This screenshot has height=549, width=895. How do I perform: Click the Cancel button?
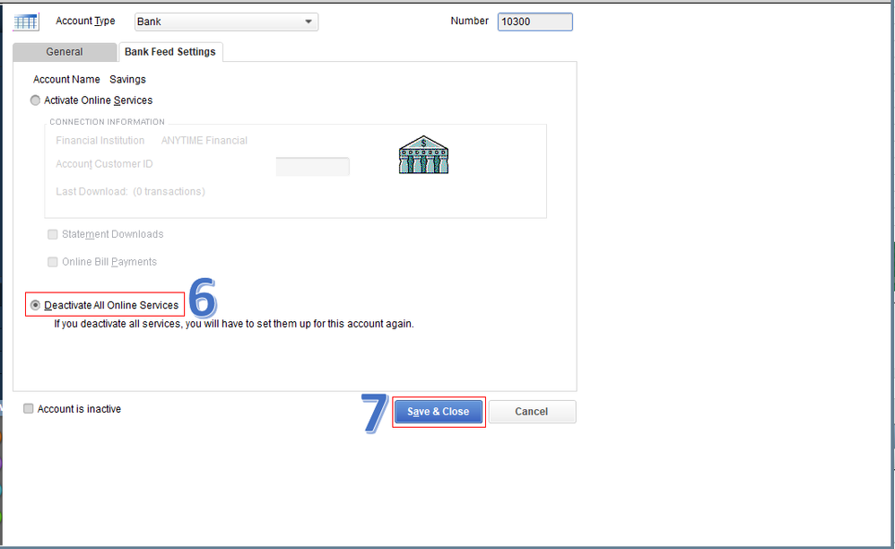[532, 412]
